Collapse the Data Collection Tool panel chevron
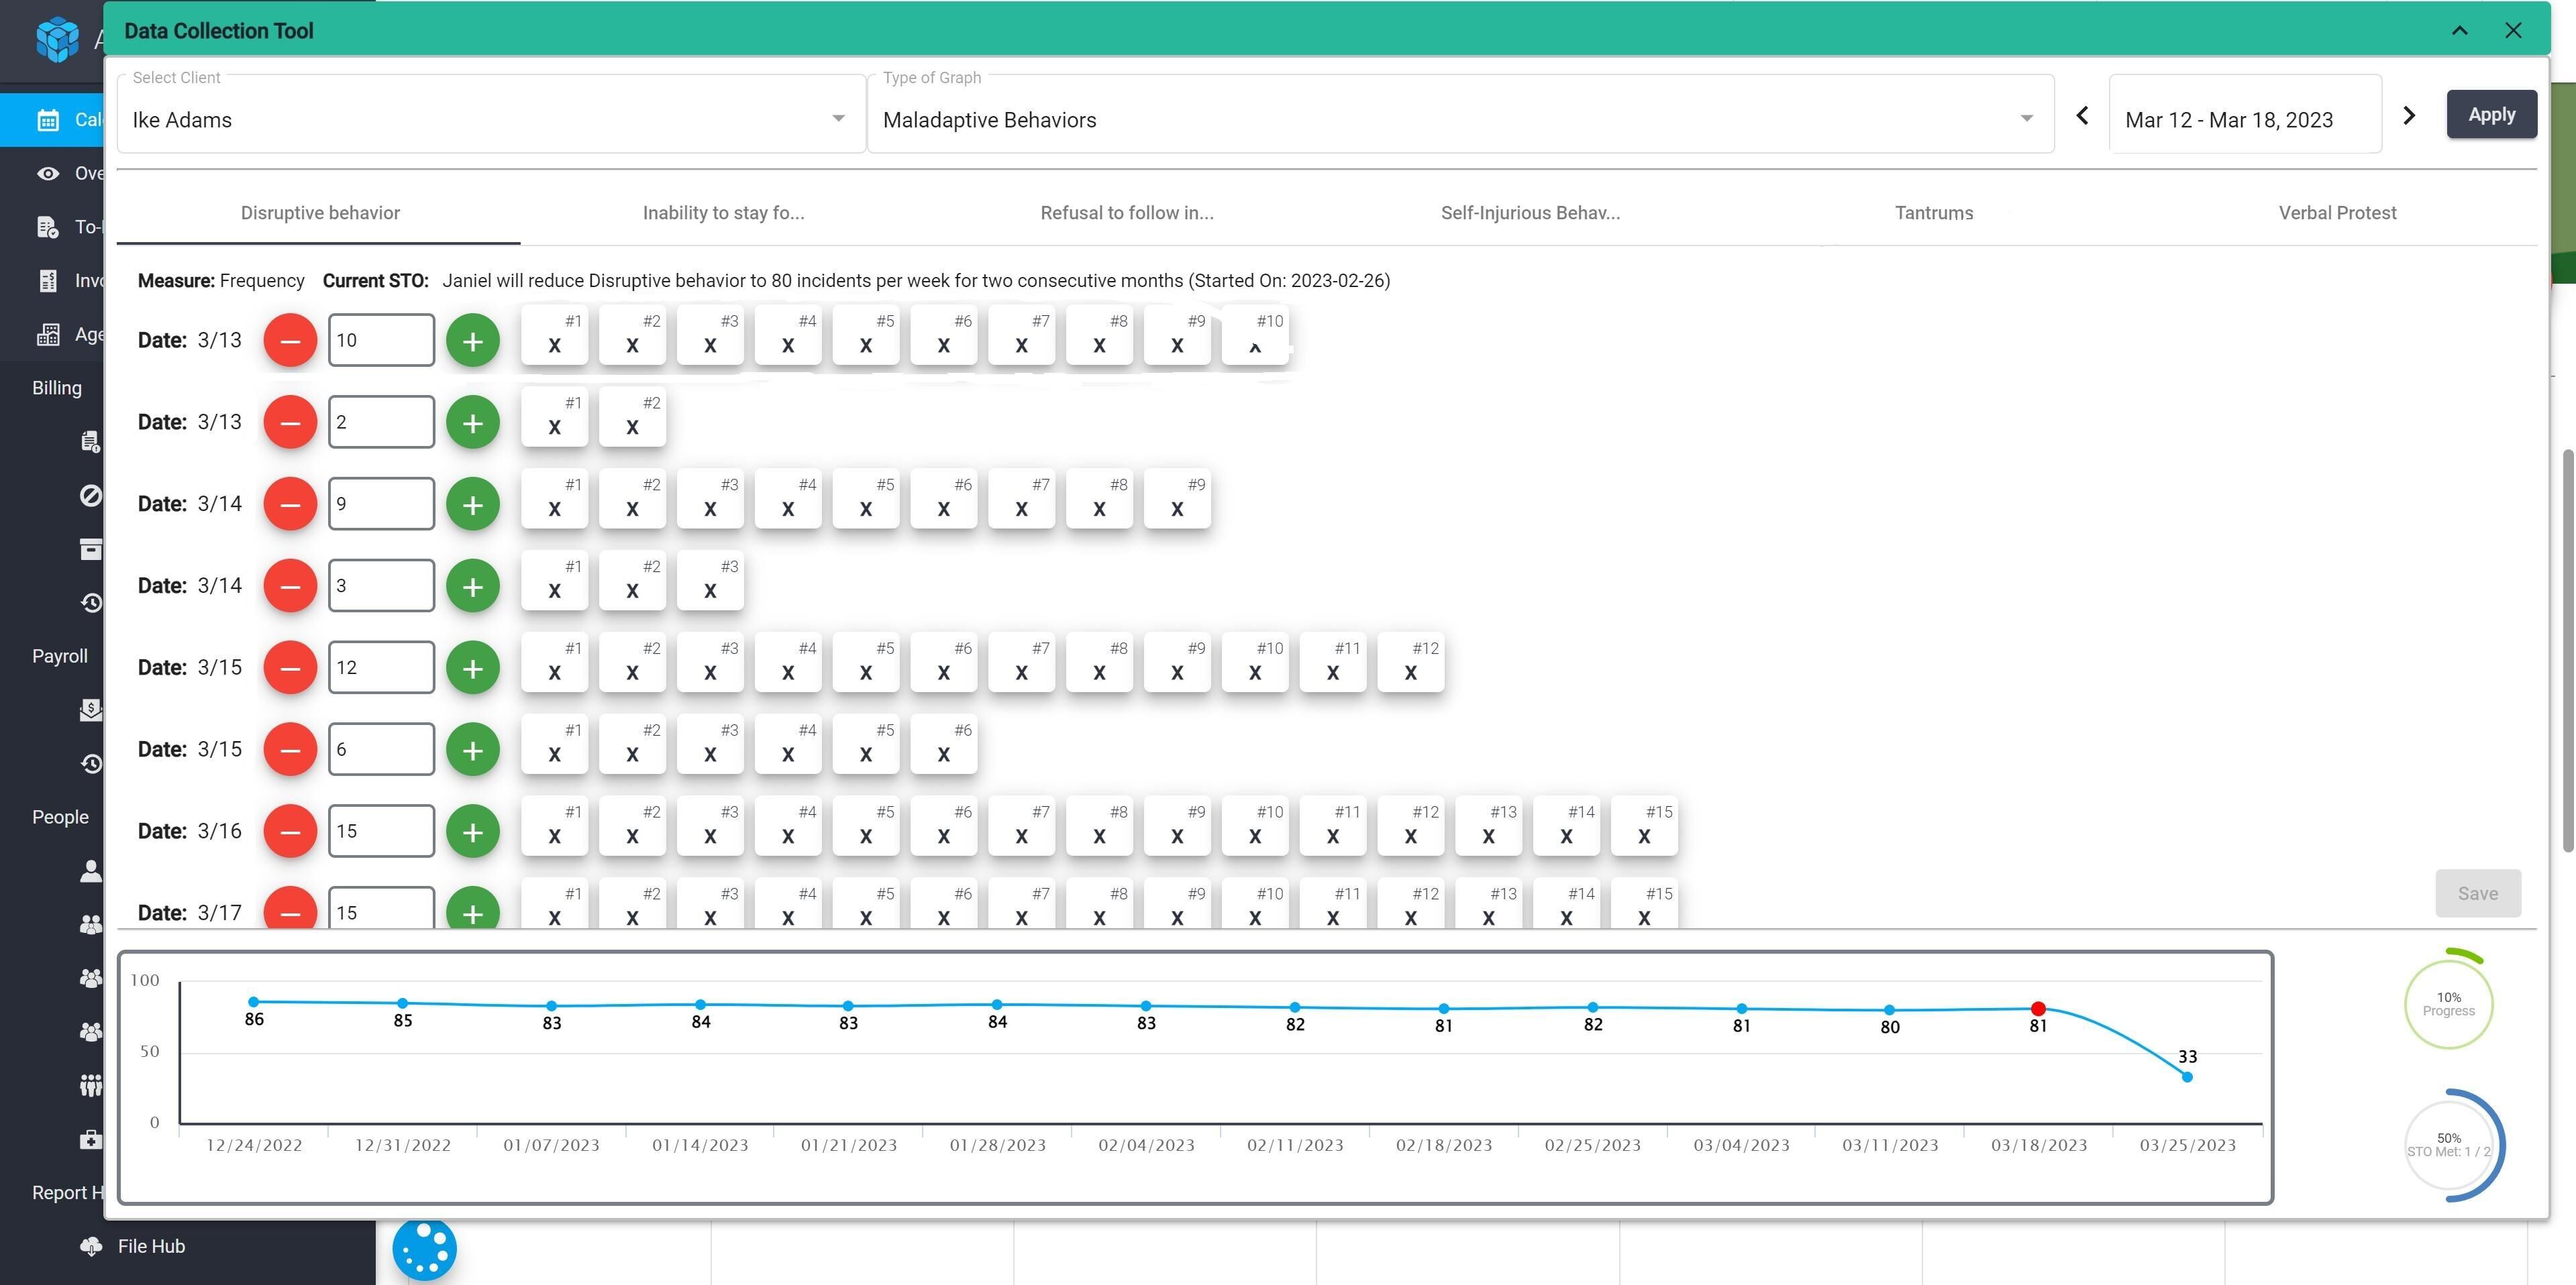Image resolution: width=2576 pixels, height=1285 pixels. click(2459, 31)
